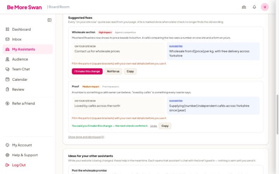Dismiss Wholesale fix with Not for us
Screen dimensions: 279x174
click(113, 71)
